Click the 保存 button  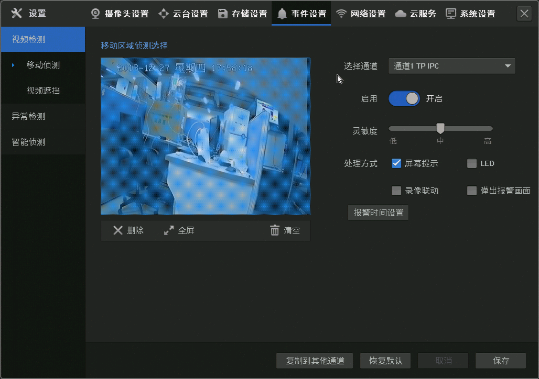click(x=501, y=361)
